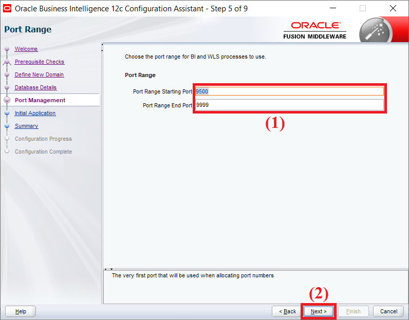Viewport: 409px width, 320px height.
Task: Open the Initial Application step
Action: 35,113
